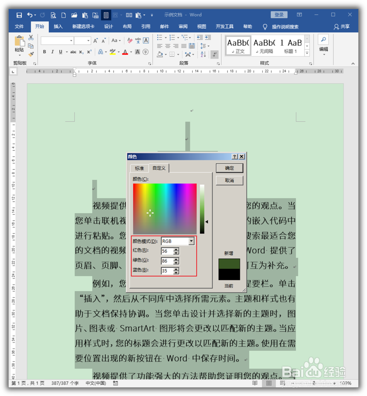This screenshot has height=396, width=367.
Task: Pick a color in the rainbow color field
Action: point(164,208)
